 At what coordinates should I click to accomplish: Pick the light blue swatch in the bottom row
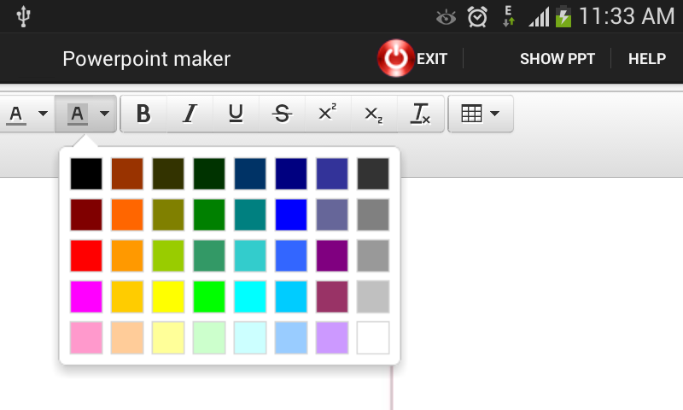click(x=291, y=337)
